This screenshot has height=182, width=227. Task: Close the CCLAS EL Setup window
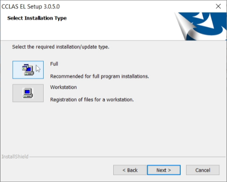coord(218,6)
